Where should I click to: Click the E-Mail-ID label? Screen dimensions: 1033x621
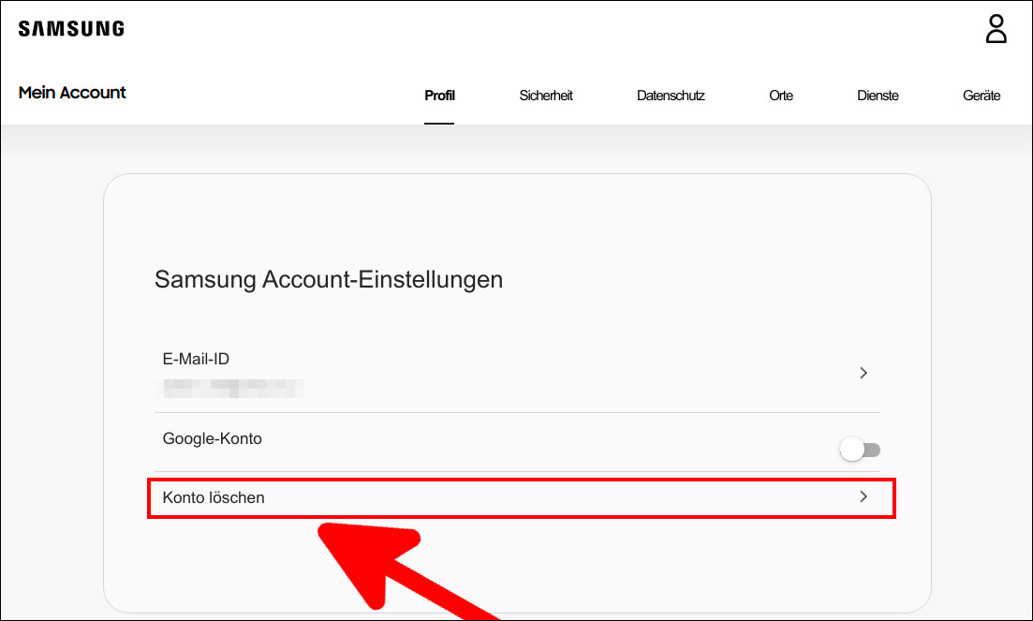click(x=196, y=359)
